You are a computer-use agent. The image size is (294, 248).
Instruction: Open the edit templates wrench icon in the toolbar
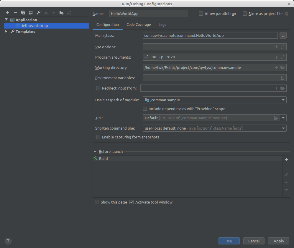(x=38, y=13)
